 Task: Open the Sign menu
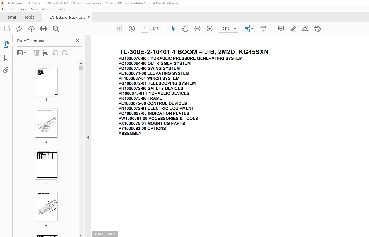[34, 9]
